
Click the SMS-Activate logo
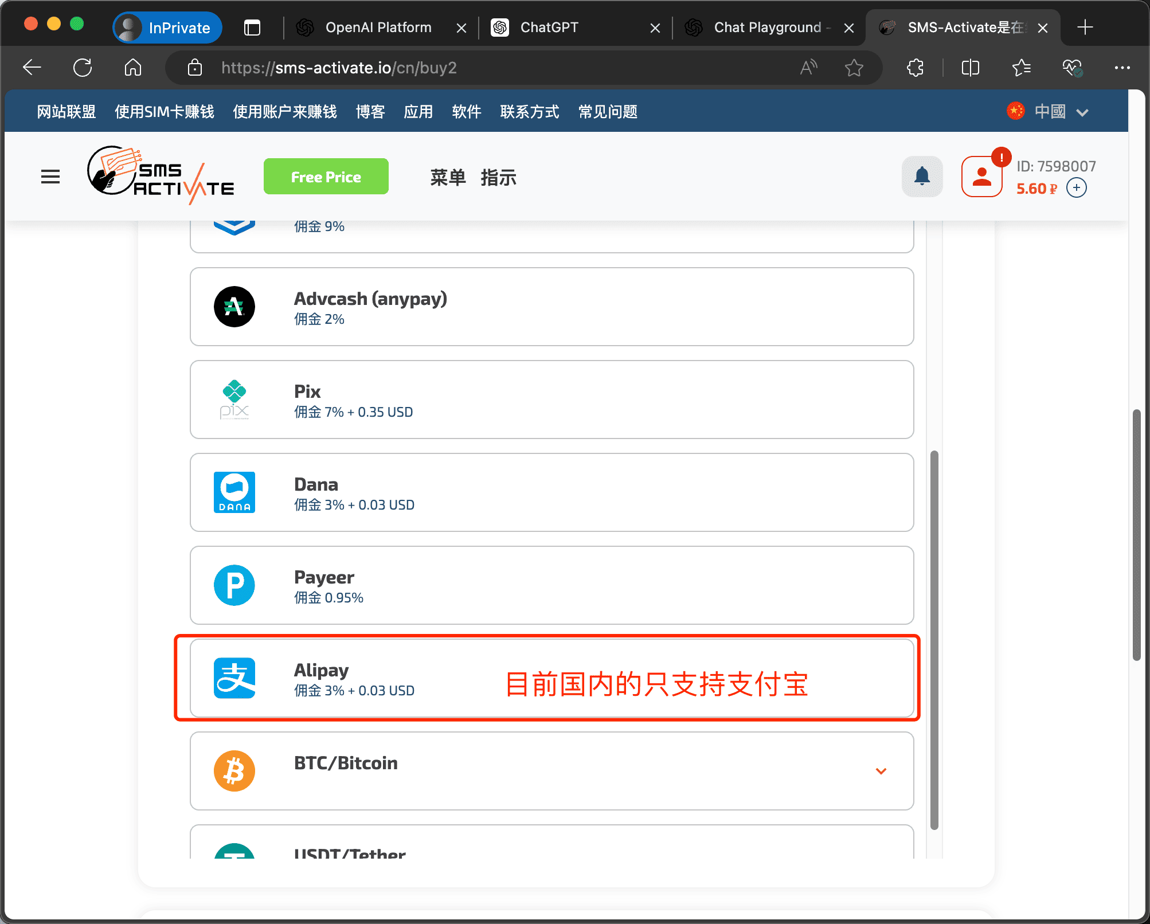[x=161, y=176]
